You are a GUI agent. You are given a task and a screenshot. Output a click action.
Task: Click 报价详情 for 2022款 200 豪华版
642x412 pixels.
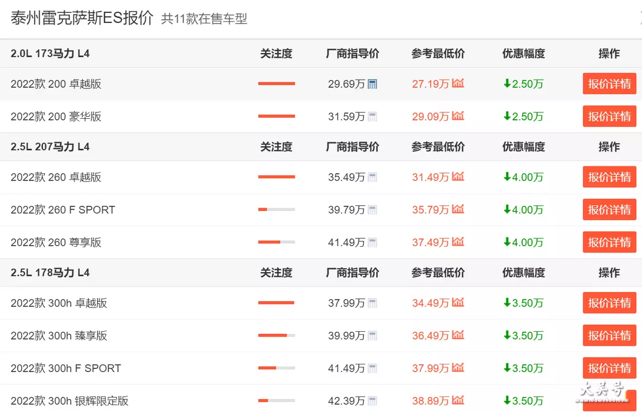[x=609, y=117]
